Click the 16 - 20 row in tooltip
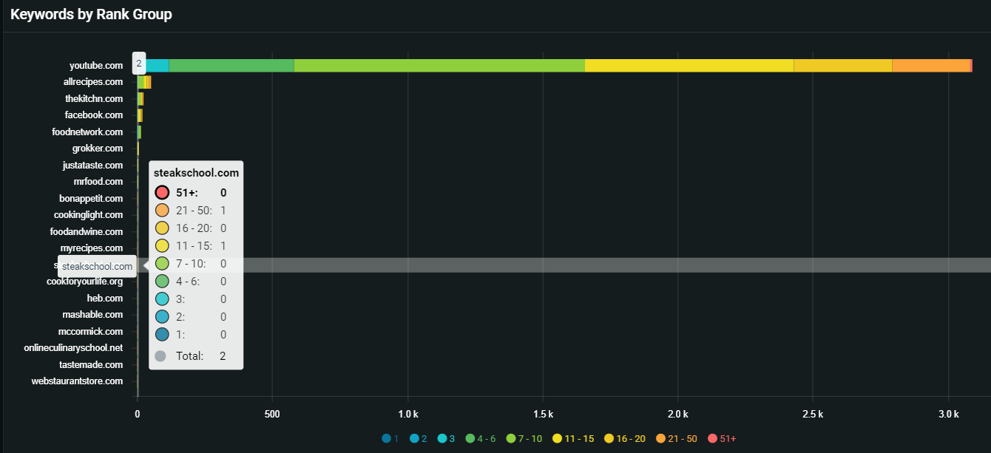The width and height of the screenshot is (991, 453). point(190,228)
